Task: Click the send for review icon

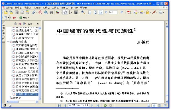Action: [142, 12]
